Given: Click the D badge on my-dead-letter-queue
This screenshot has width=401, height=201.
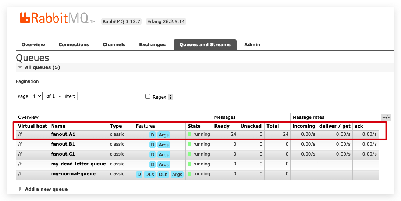Looking at the screenshot, I should [152, 165].
